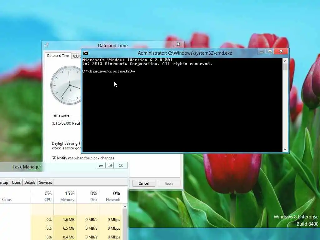Open the Services tab in Task Manager
320x240 pixels.
[46, 182]
